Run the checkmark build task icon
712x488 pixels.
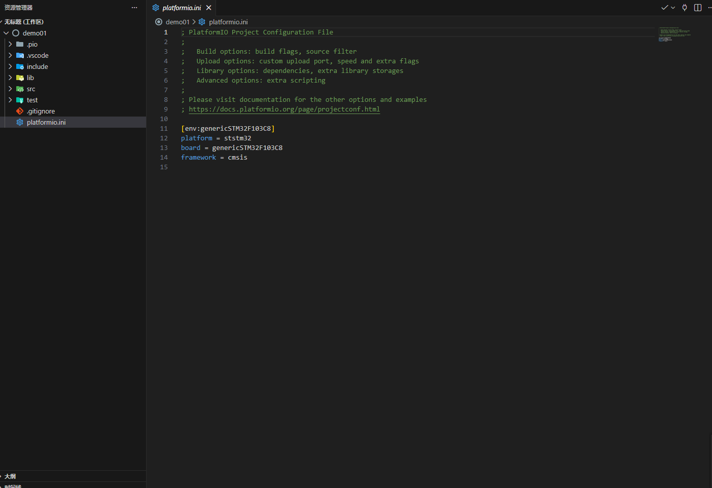point(665,7)
